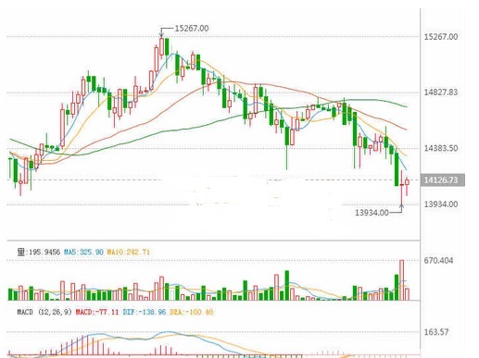The width and height of the screenshot is (479, 358).
Task: Click the 14383.50 price axis label
Action: coord(441,148)
